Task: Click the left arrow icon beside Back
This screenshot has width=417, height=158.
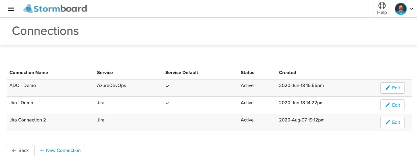Action: (14, 151)
